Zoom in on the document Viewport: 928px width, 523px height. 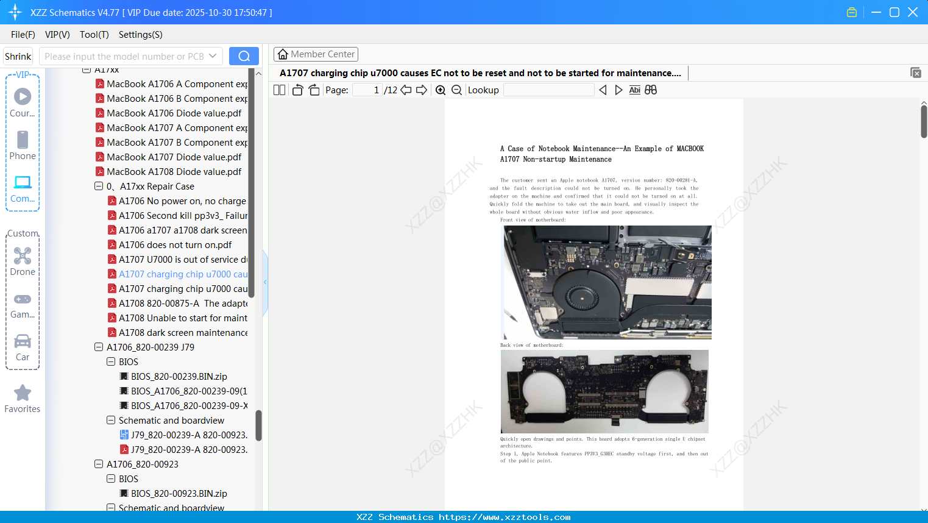[x=441, y=90]
